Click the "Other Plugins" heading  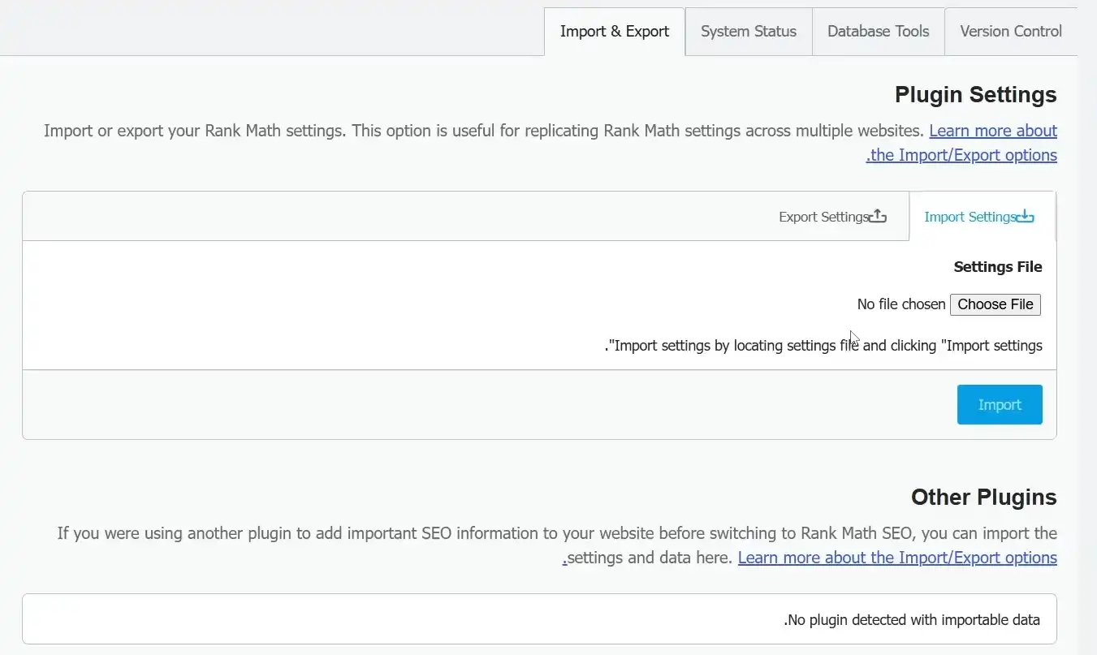coord(984,498)
